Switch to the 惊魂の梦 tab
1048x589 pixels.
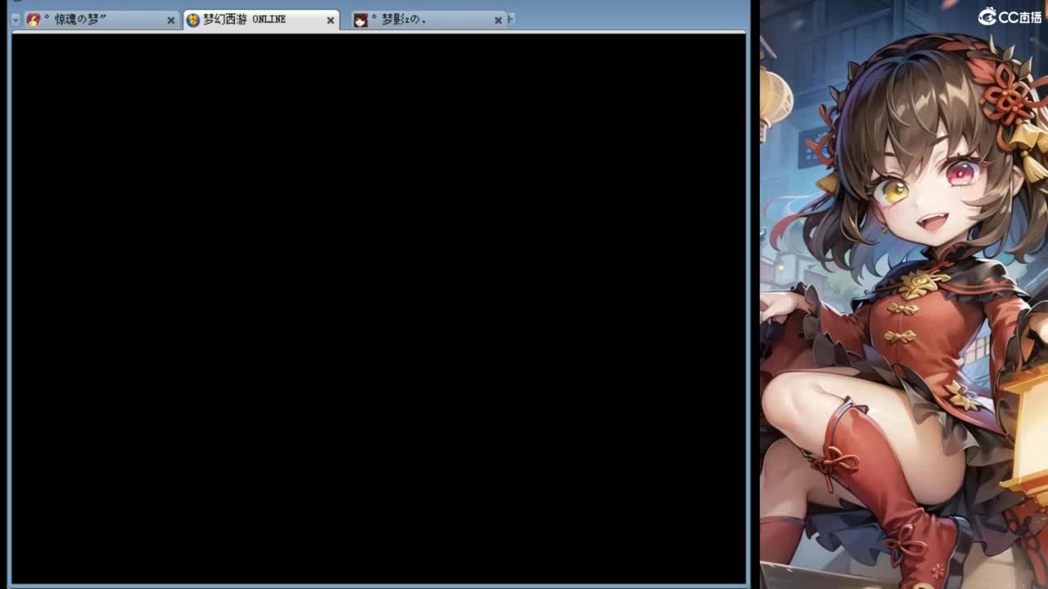coord(101,20)
